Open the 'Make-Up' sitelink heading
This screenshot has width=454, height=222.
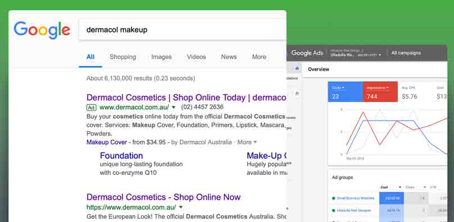pyautogui.click(x=266, y=155)
